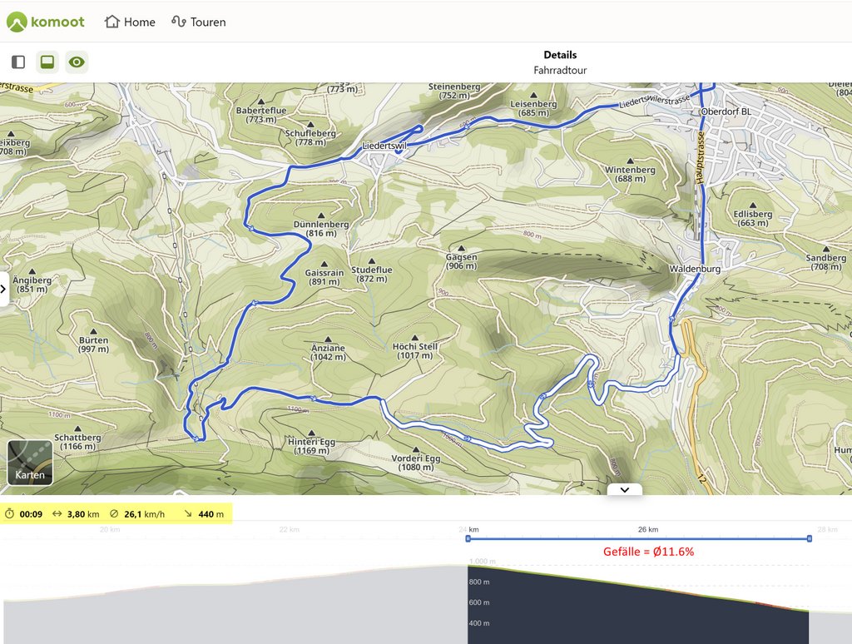Click the Waldenburg town label
This screenshot has height=644, width=852.
[x=695, y=269]
